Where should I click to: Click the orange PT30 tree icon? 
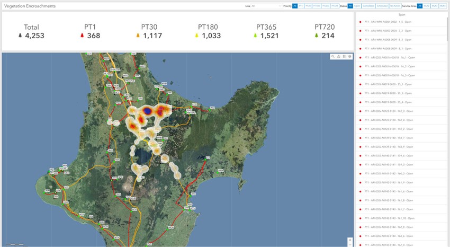[x=138, y=36]
